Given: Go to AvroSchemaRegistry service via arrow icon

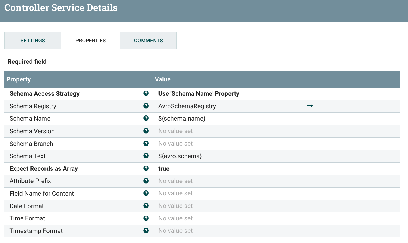Looking at the screenshot, I should (310, 106).
